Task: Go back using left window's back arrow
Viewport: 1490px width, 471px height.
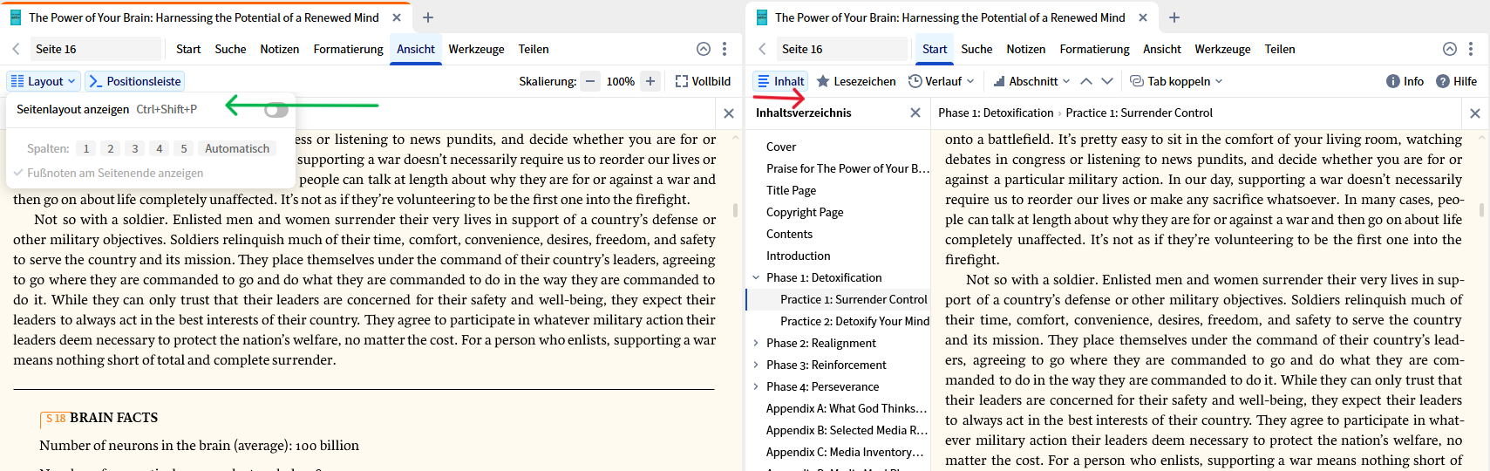Action: coord(16,49)
